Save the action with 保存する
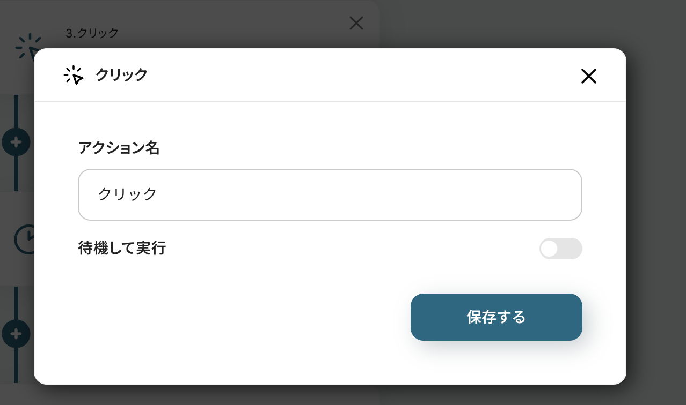This screenshot has height=405, width=686. point(496,317)
